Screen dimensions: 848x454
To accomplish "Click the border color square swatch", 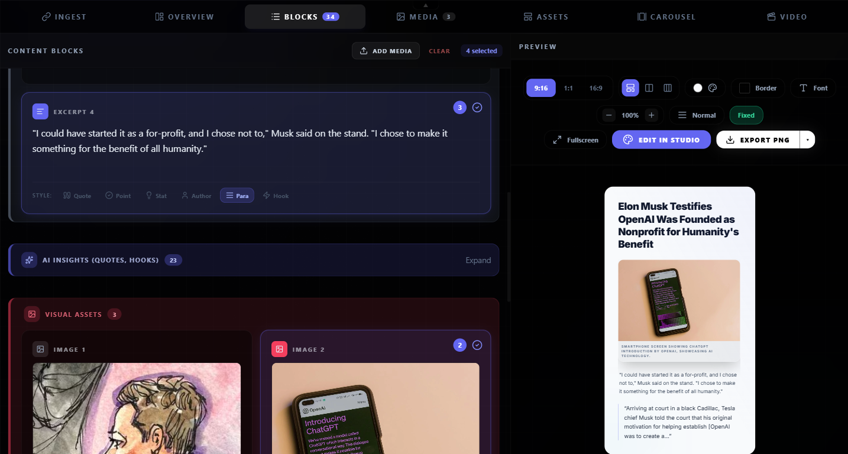I will point(745,88).
